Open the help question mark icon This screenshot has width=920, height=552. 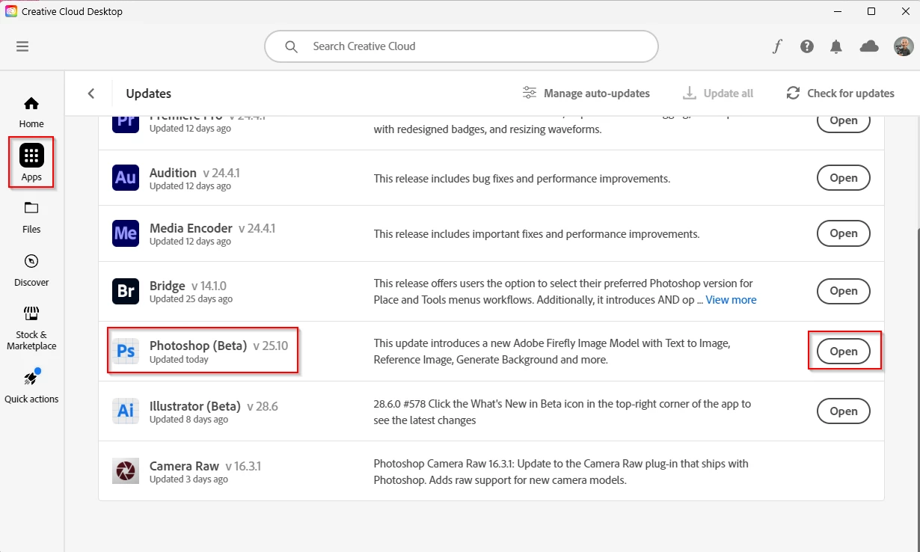point(807,46)
